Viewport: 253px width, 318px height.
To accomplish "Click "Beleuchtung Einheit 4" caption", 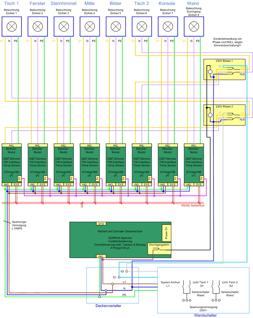I will (x=90, y=12).
